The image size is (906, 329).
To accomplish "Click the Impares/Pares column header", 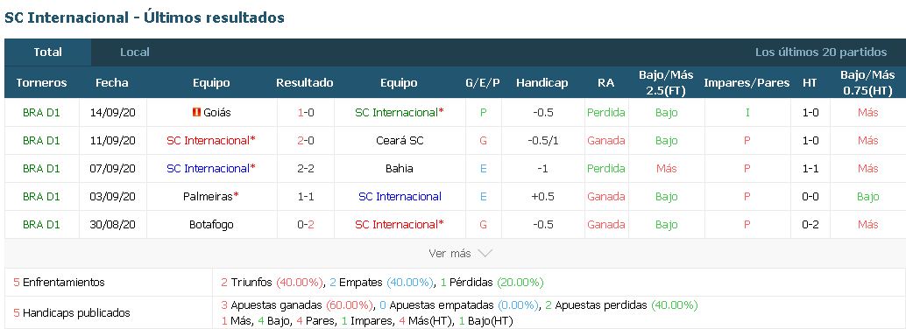I will click(747, 82).
